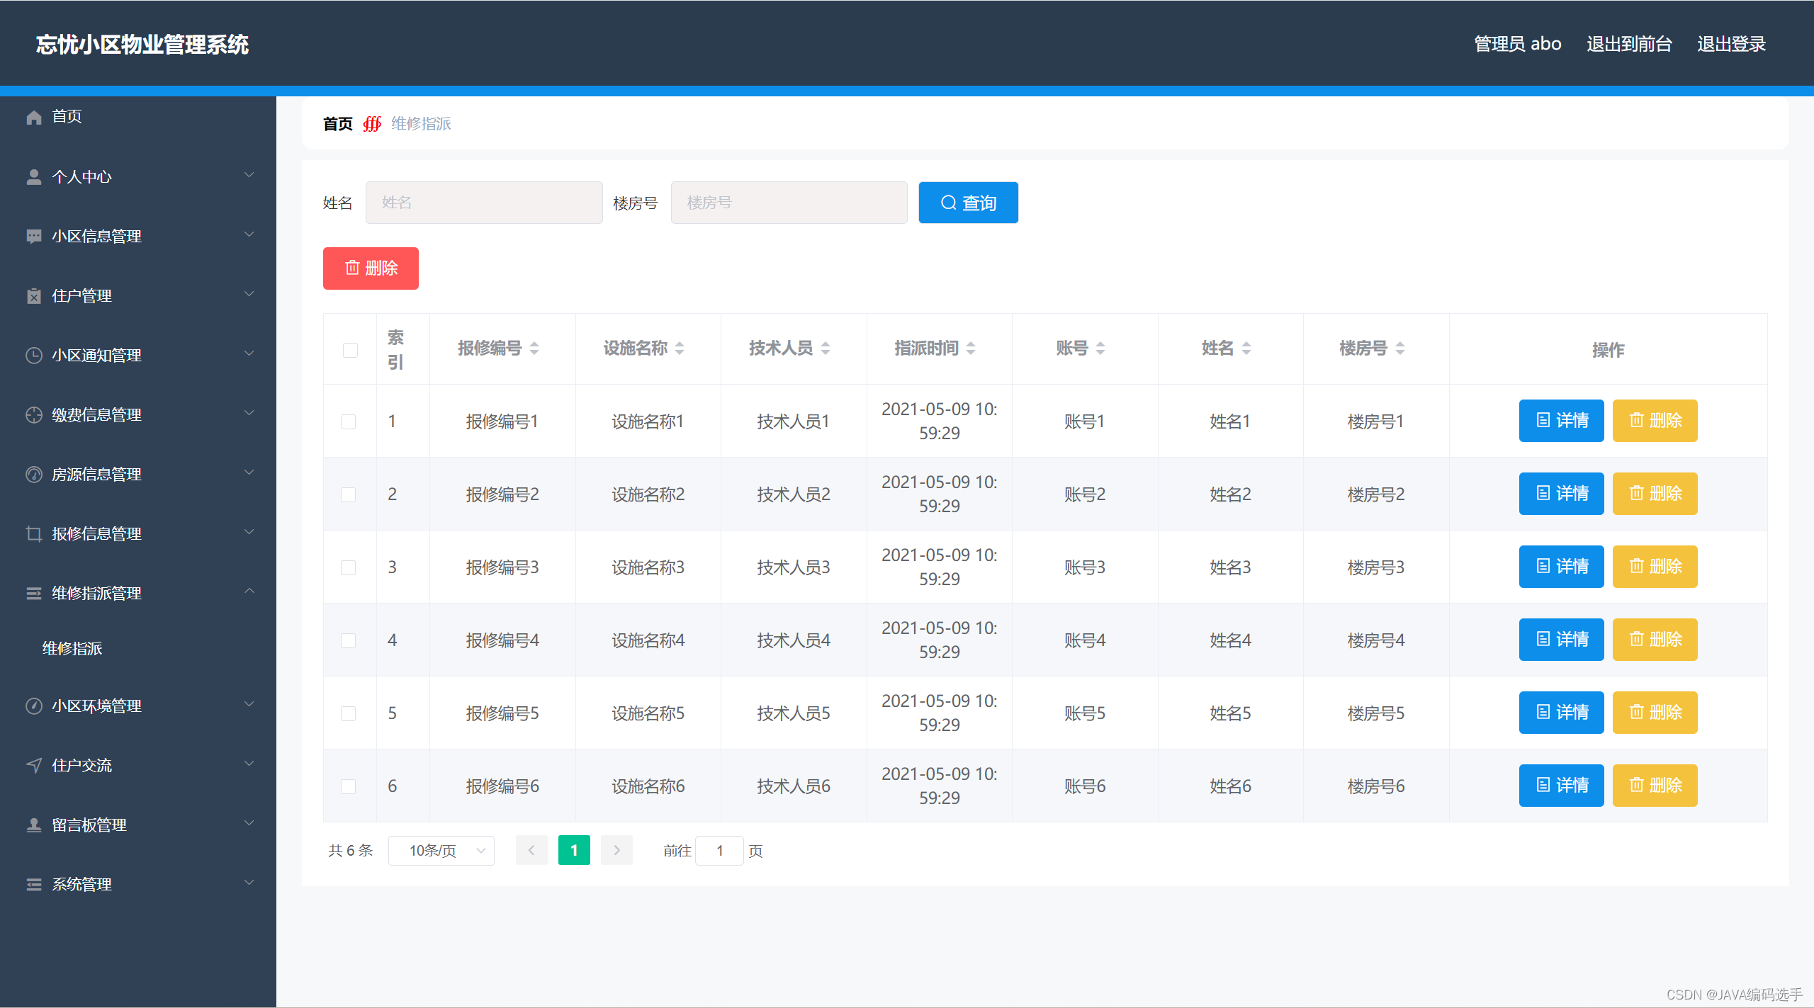Open the 10条/页 page size dropdown
The width and height of the screenshot is (1814, 1008).
441,850
